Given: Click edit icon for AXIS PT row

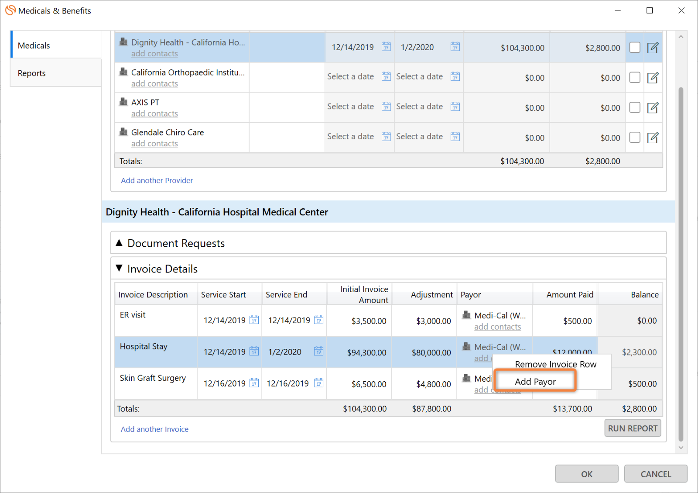Looking at the screenshot, I should tap(653, 107).
